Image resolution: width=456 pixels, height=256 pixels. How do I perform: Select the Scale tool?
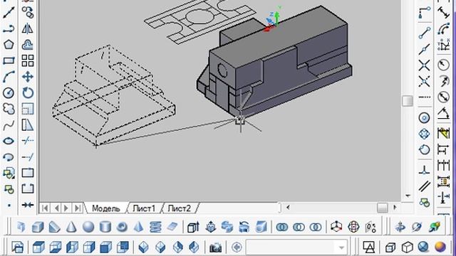[x=28, y=109]
